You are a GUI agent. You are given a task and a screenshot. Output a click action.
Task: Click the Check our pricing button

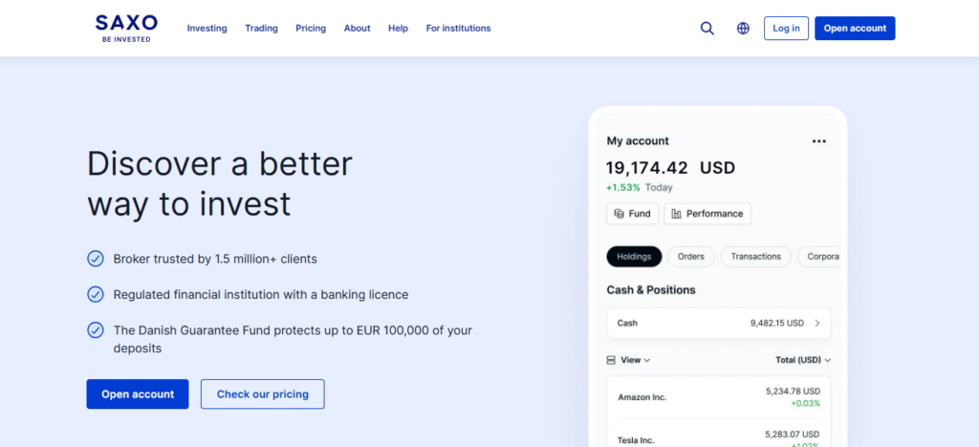[262, 394]
